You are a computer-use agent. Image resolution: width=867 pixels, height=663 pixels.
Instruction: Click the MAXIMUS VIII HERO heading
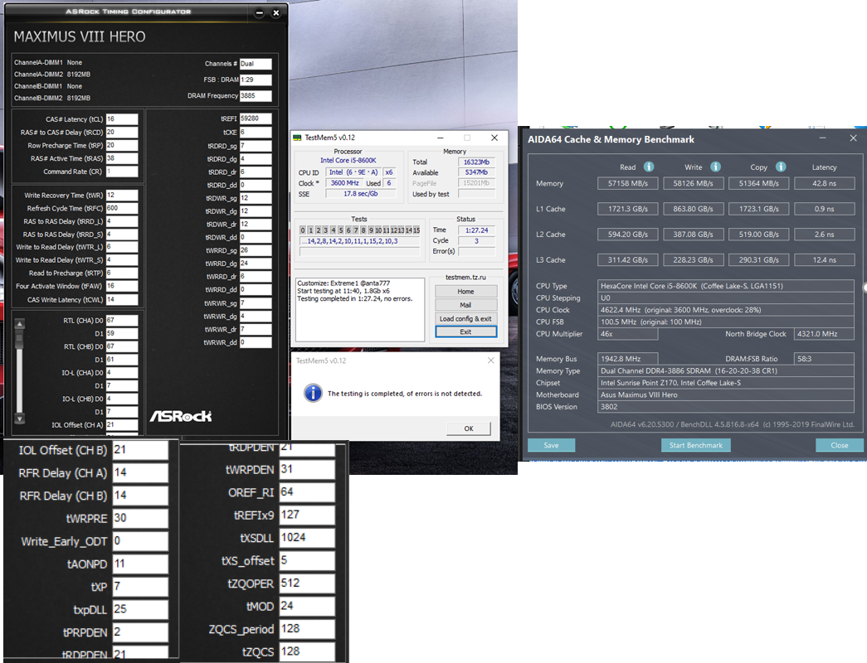(80, 37)
